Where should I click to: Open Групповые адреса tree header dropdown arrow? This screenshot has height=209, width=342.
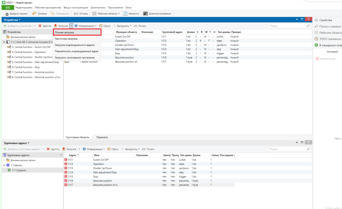click(61, 155)
